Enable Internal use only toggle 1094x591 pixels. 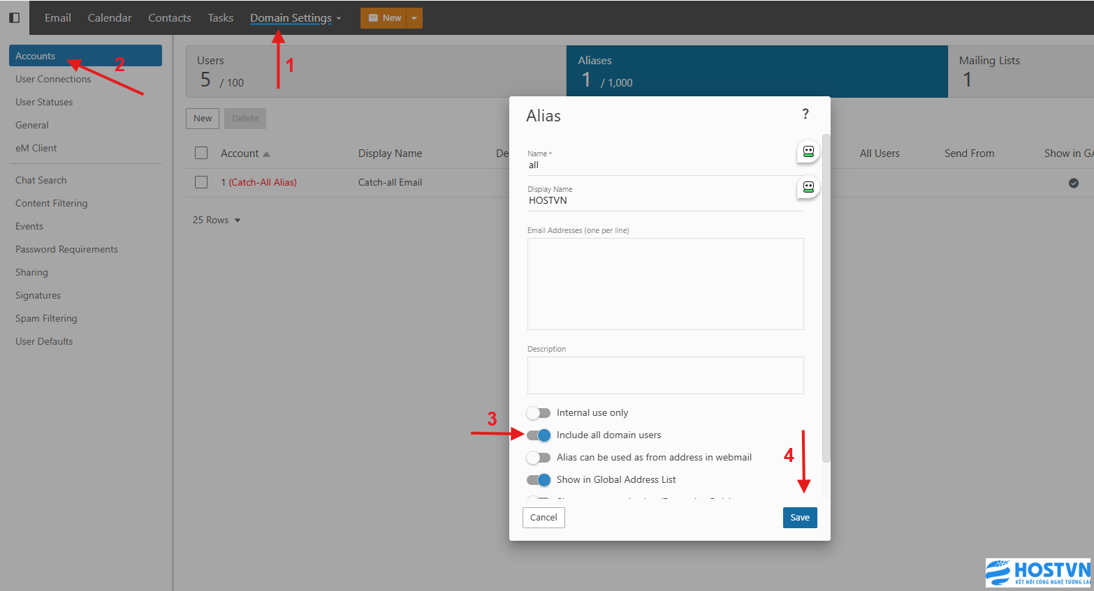click(539, 413)
